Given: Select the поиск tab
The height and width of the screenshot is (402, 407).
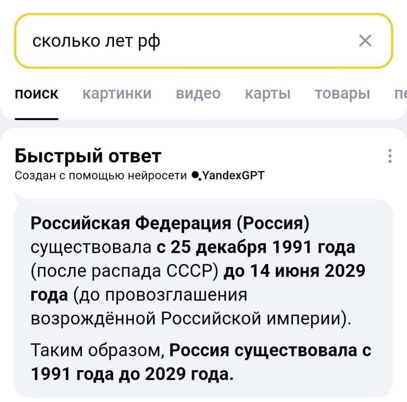Looking at the screenshot, I should pyautogui.click(x=37, y=93).
